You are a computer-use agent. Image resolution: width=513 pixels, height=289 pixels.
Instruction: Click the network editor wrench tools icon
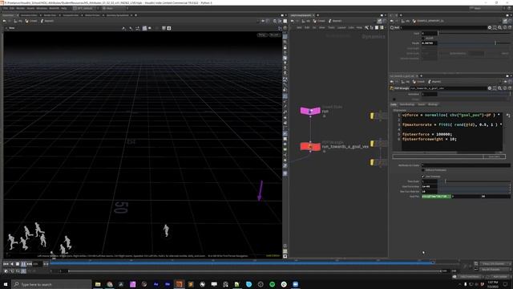(x=366, y=27)
